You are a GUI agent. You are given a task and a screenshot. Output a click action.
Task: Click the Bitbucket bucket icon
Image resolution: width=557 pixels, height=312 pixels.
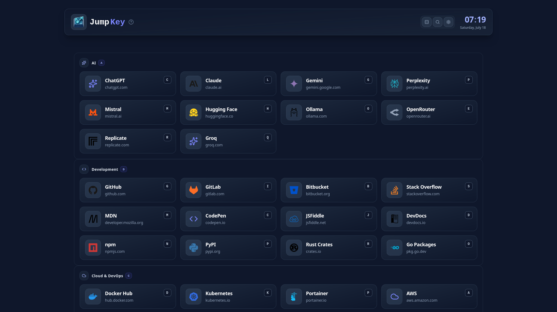pyautogui.click(x=294, y=190)
